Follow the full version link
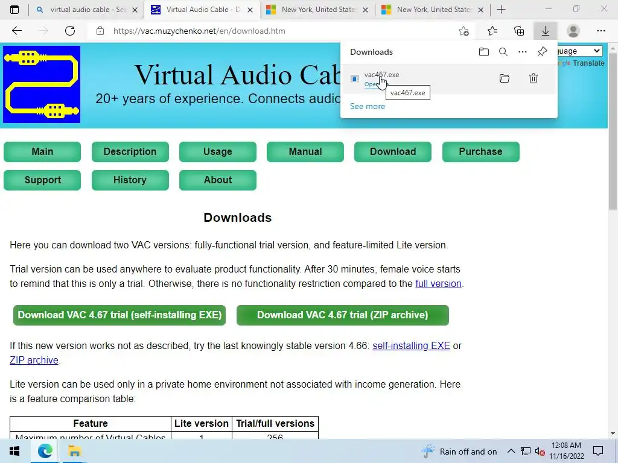Screen dimensions: 618x463 (x=438, y=283)
